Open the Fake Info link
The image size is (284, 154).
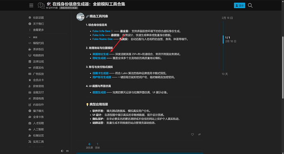tap(98, 35)
